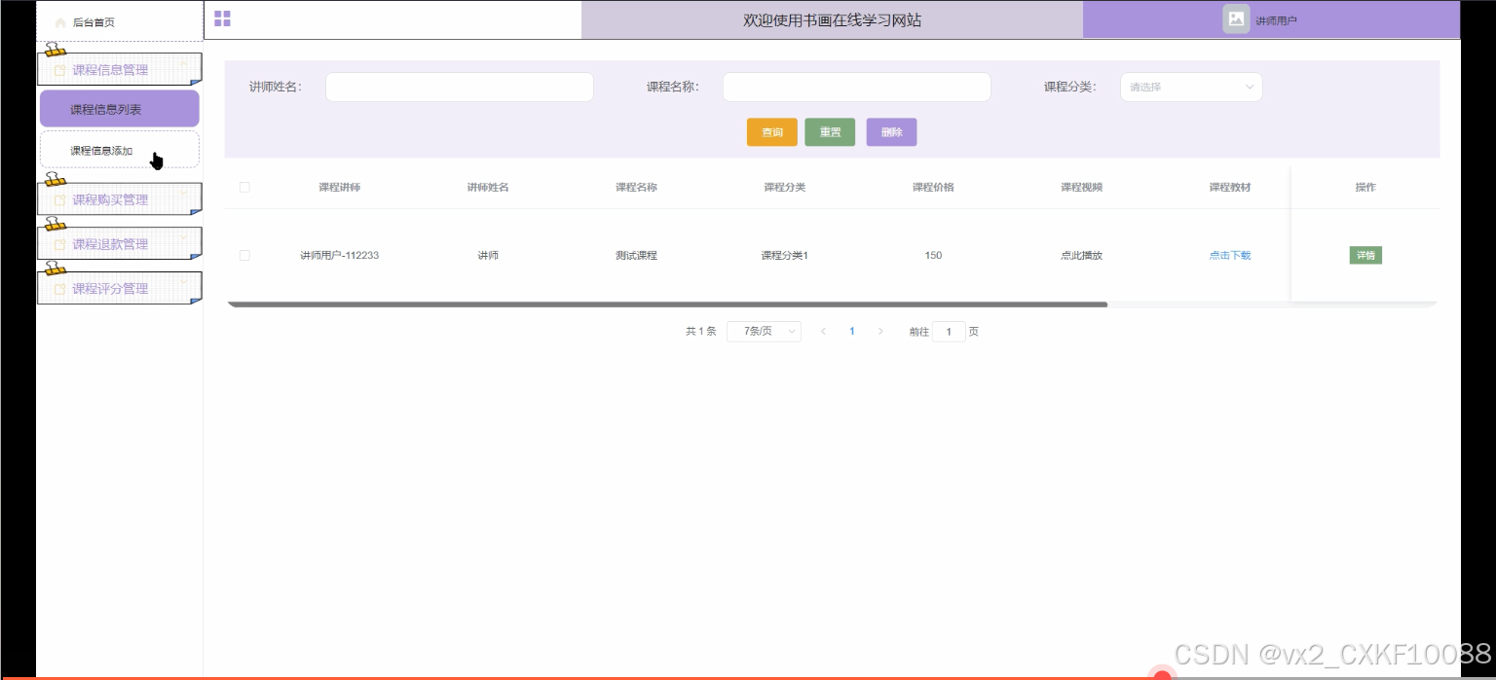Image resolution: width=1496 pixels, height=680 pixels.
Task: Focus the 讲师姓名 input field
Action: pos(460,87)
